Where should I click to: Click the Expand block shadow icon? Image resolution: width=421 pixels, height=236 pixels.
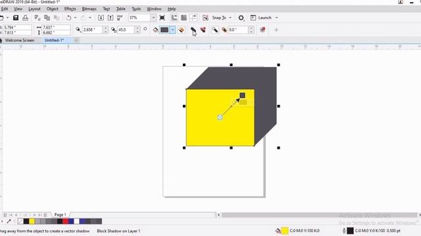224,29
